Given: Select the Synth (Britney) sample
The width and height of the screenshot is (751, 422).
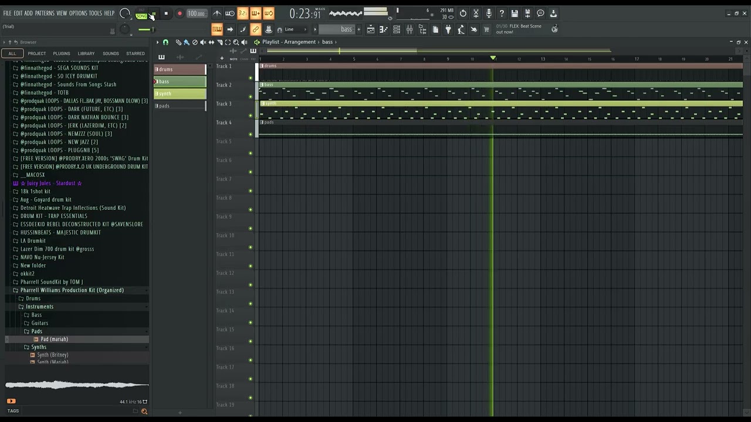Looking at the screenshot, I should point(76,355).
